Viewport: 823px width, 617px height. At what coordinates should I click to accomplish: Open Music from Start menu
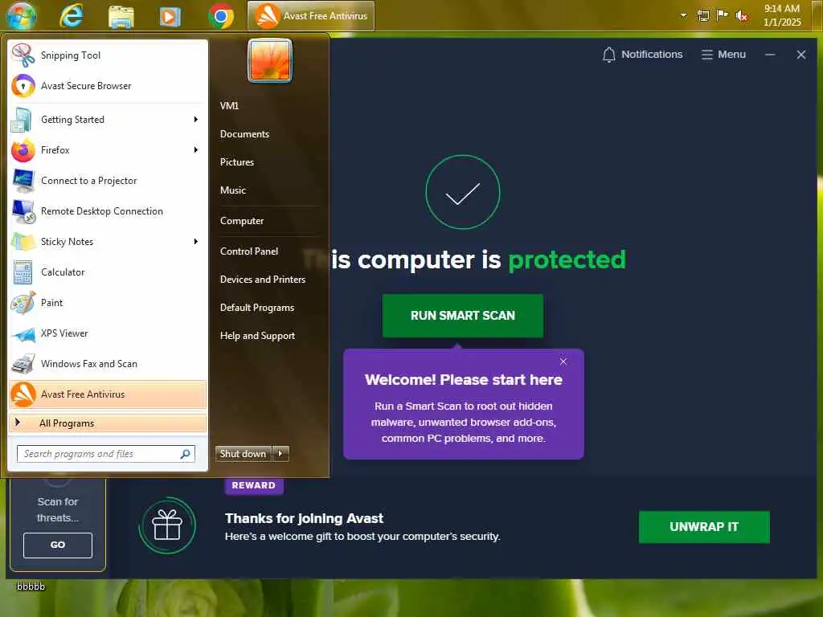coord(233,190)
